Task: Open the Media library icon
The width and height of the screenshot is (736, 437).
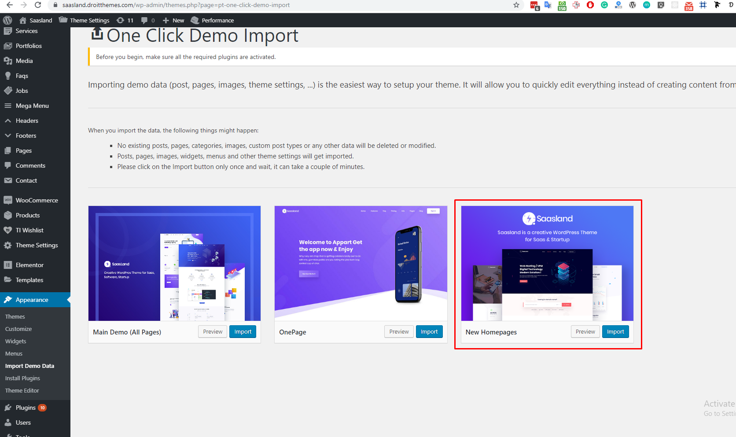Action: [x=8, y=61]
